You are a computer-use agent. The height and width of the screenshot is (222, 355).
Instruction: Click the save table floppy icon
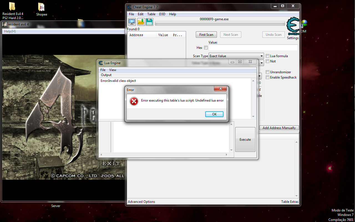pos(149,22)
